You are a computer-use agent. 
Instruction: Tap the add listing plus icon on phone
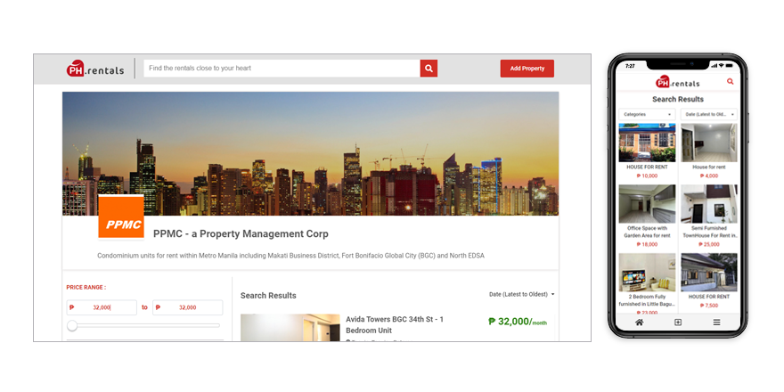pyautogui.click(x=677, y=323)
